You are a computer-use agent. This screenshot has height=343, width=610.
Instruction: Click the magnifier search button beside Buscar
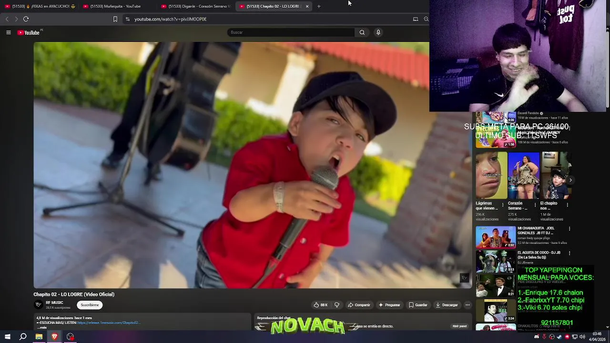click(x=362, y=32)
